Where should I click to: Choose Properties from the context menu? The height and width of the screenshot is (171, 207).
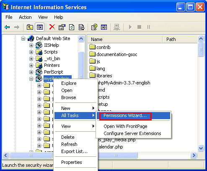pyautogui.click(x=75, y=162)
